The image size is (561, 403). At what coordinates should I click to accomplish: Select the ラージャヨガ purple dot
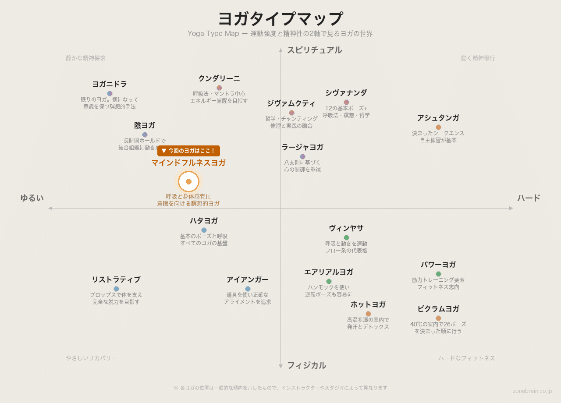302,156
